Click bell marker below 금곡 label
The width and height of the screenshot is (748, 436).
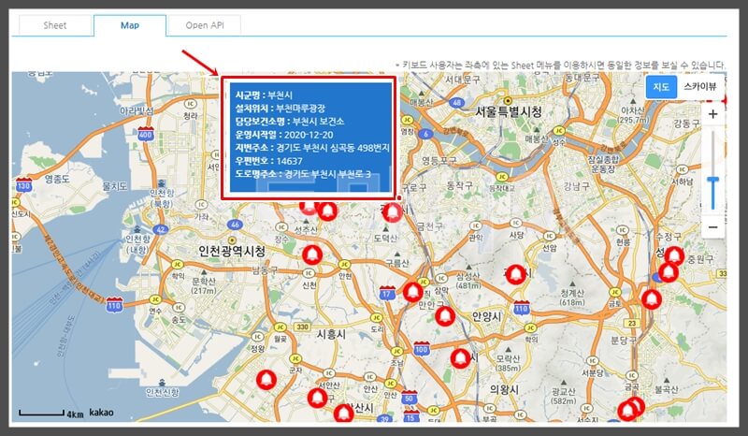pyautogui.click(x=627, y=411)
